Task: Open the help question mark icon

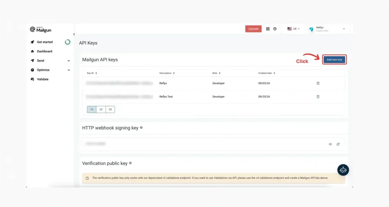Action: coord(275,29)
